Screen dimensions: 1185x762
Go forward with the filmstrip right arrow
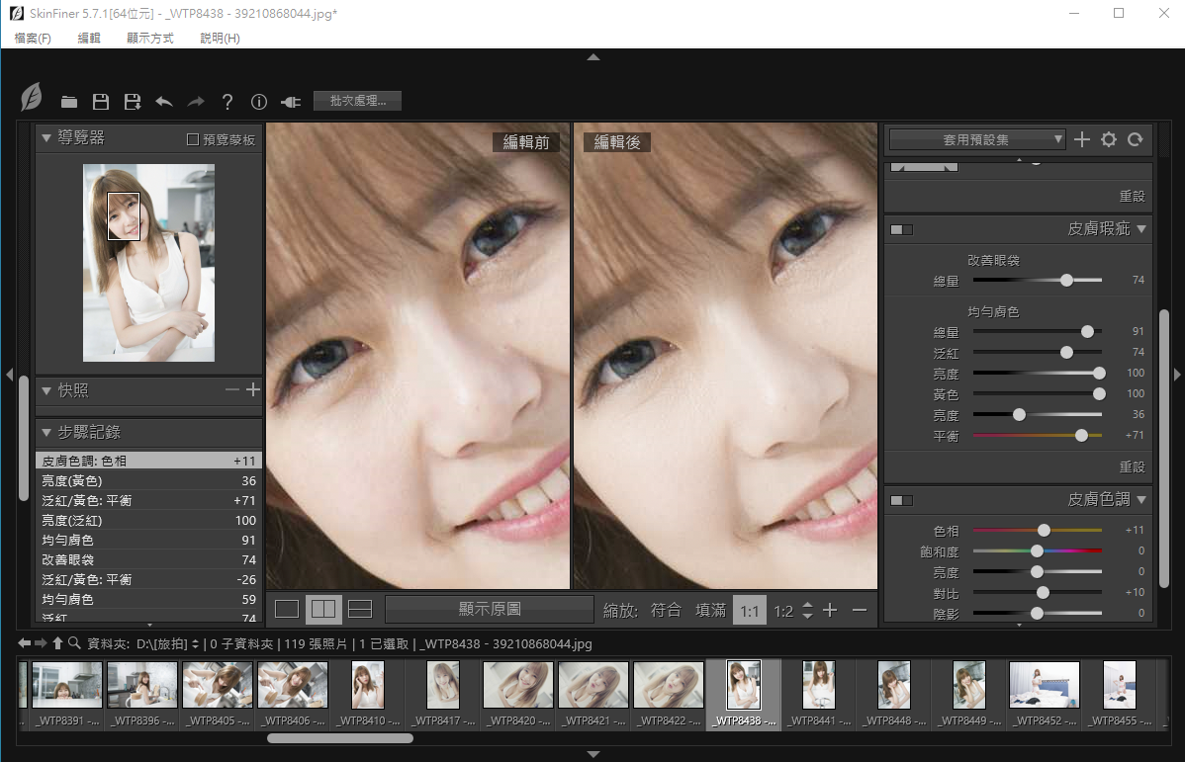click(x=41, y=643)
